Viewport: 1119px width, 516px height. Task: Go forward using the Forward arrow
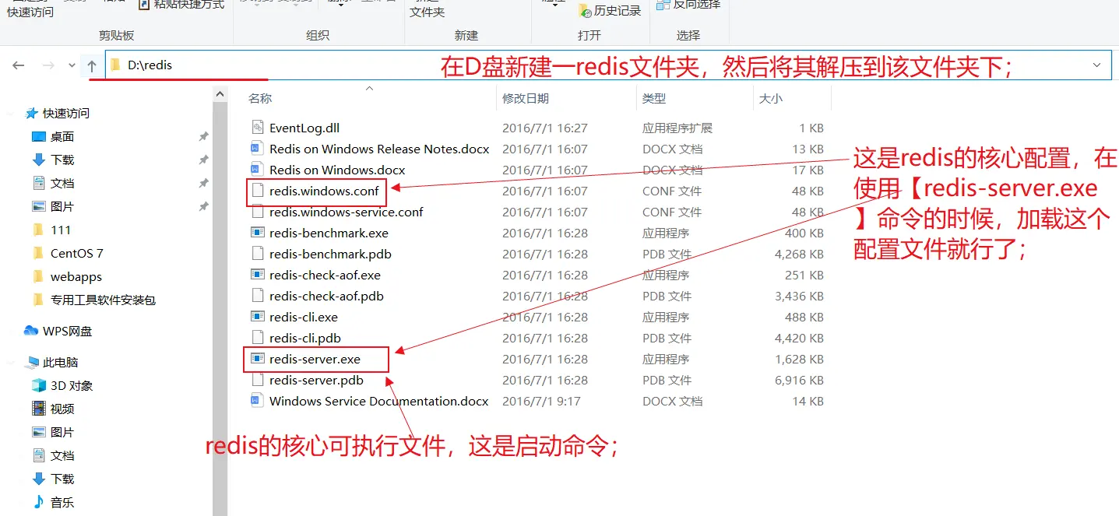click(48, 65)
